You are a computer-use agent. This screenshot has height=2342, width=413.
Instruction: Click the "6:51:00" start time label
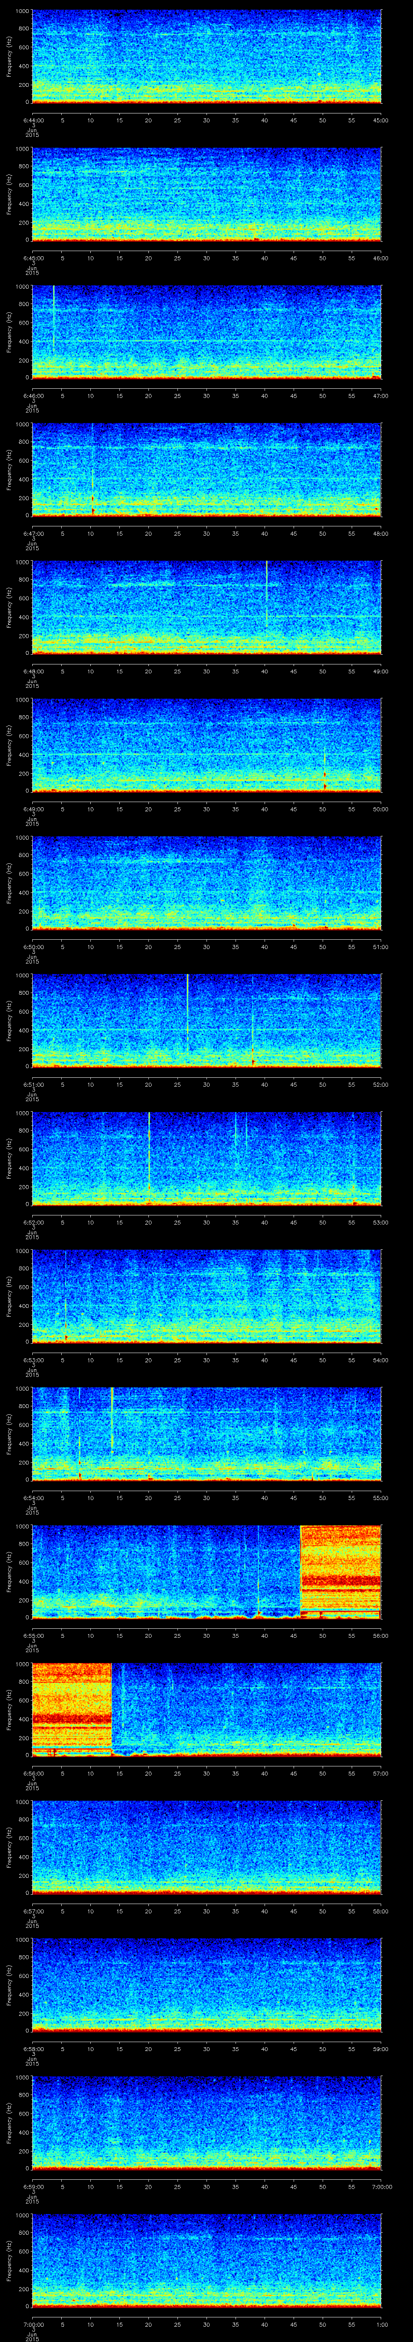(33, 1085)
